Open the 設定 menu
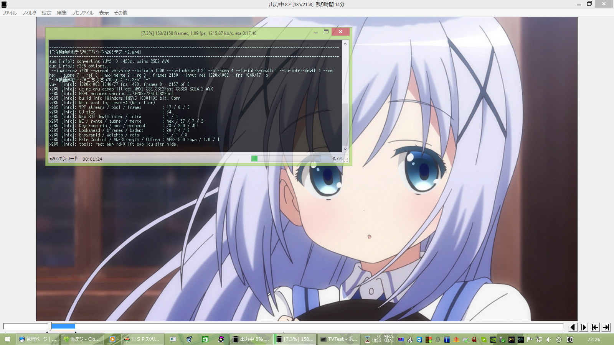This screenshot has height=345, width=614. coord(46,13)
